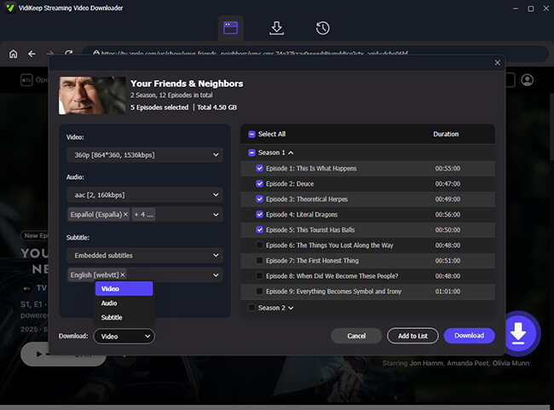Check the Season 2 checkbox
Viewport: 554px width, 410px height.
pos(251,308)
